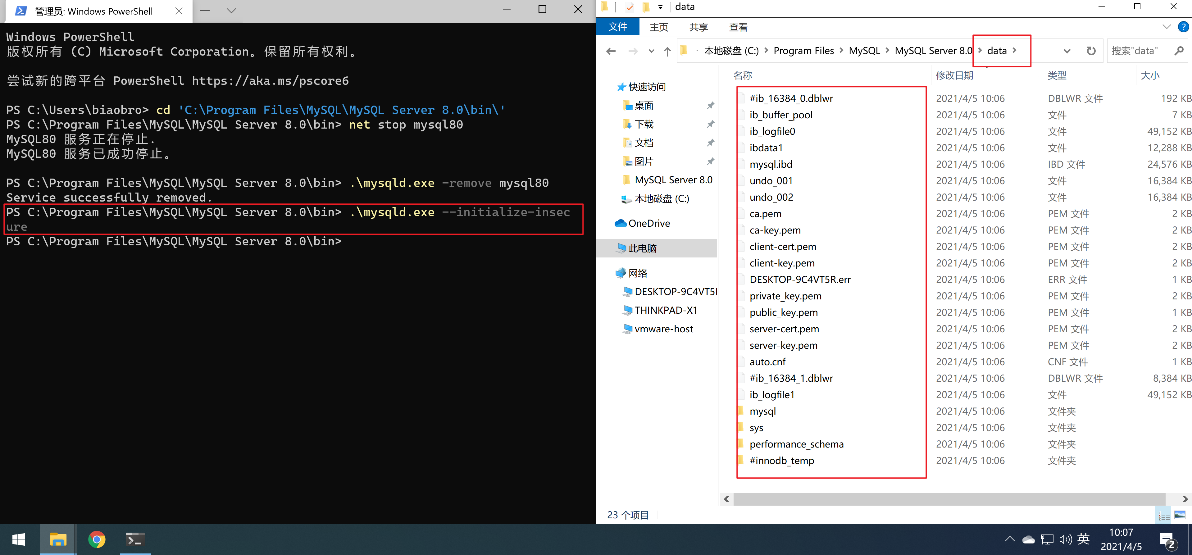This screenshot has width=1192, height=555.
Task: Expand breadcrumb arrow after data
Action: 1014,50
